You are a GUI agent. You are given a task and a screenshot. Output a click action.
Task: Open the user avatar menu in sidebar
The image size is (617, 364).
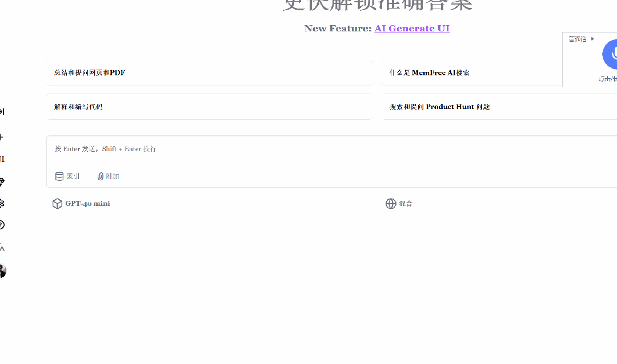(x=2, y=270)
